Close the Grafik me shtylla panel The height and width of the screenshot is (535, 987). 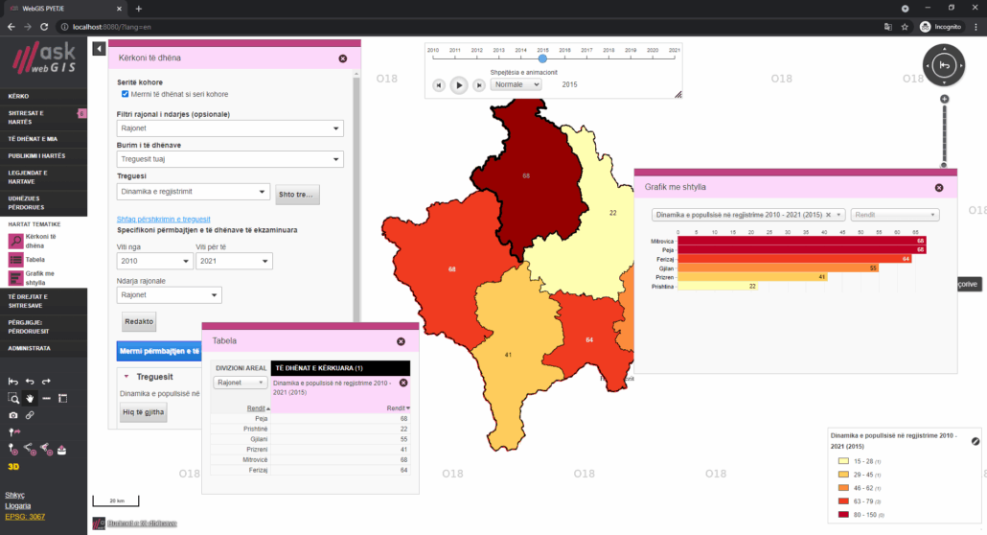pyautogui.click(x=939, y=188)
